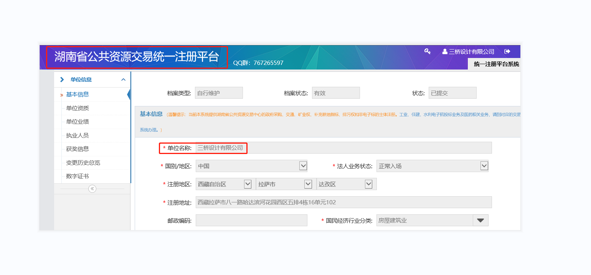Switch to 统一注册平台系统 tab
Viewport: 591px width, 275px height.
click(x=496, y=64)
